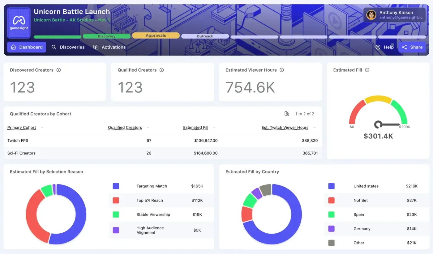Export the Qualified Creators by Cohort table

287,114
